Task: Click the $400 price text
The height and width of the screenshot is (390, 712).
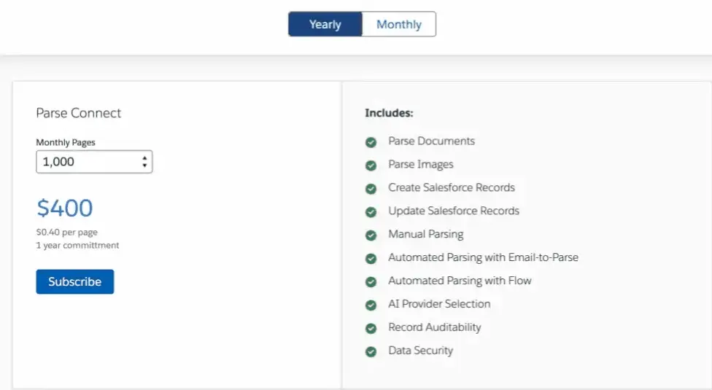Action: (65, 208)
